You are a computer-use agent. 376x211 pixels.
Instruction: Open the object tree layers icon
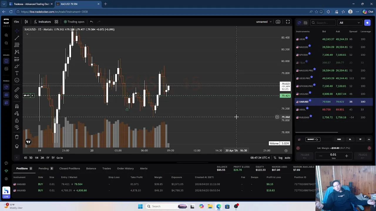click(x=17, y=146)
